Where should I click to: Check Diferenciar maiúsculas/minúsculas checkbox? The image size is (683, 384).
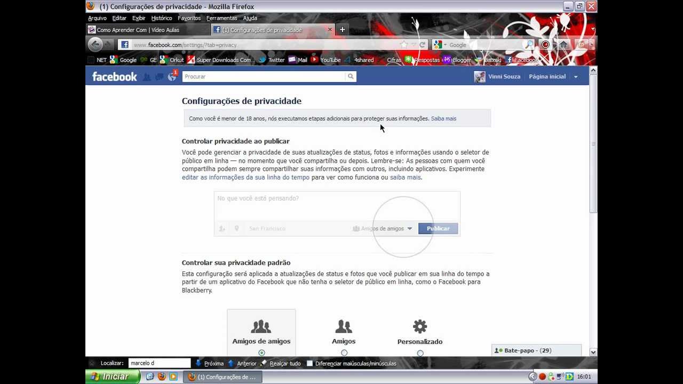[309, 363]
